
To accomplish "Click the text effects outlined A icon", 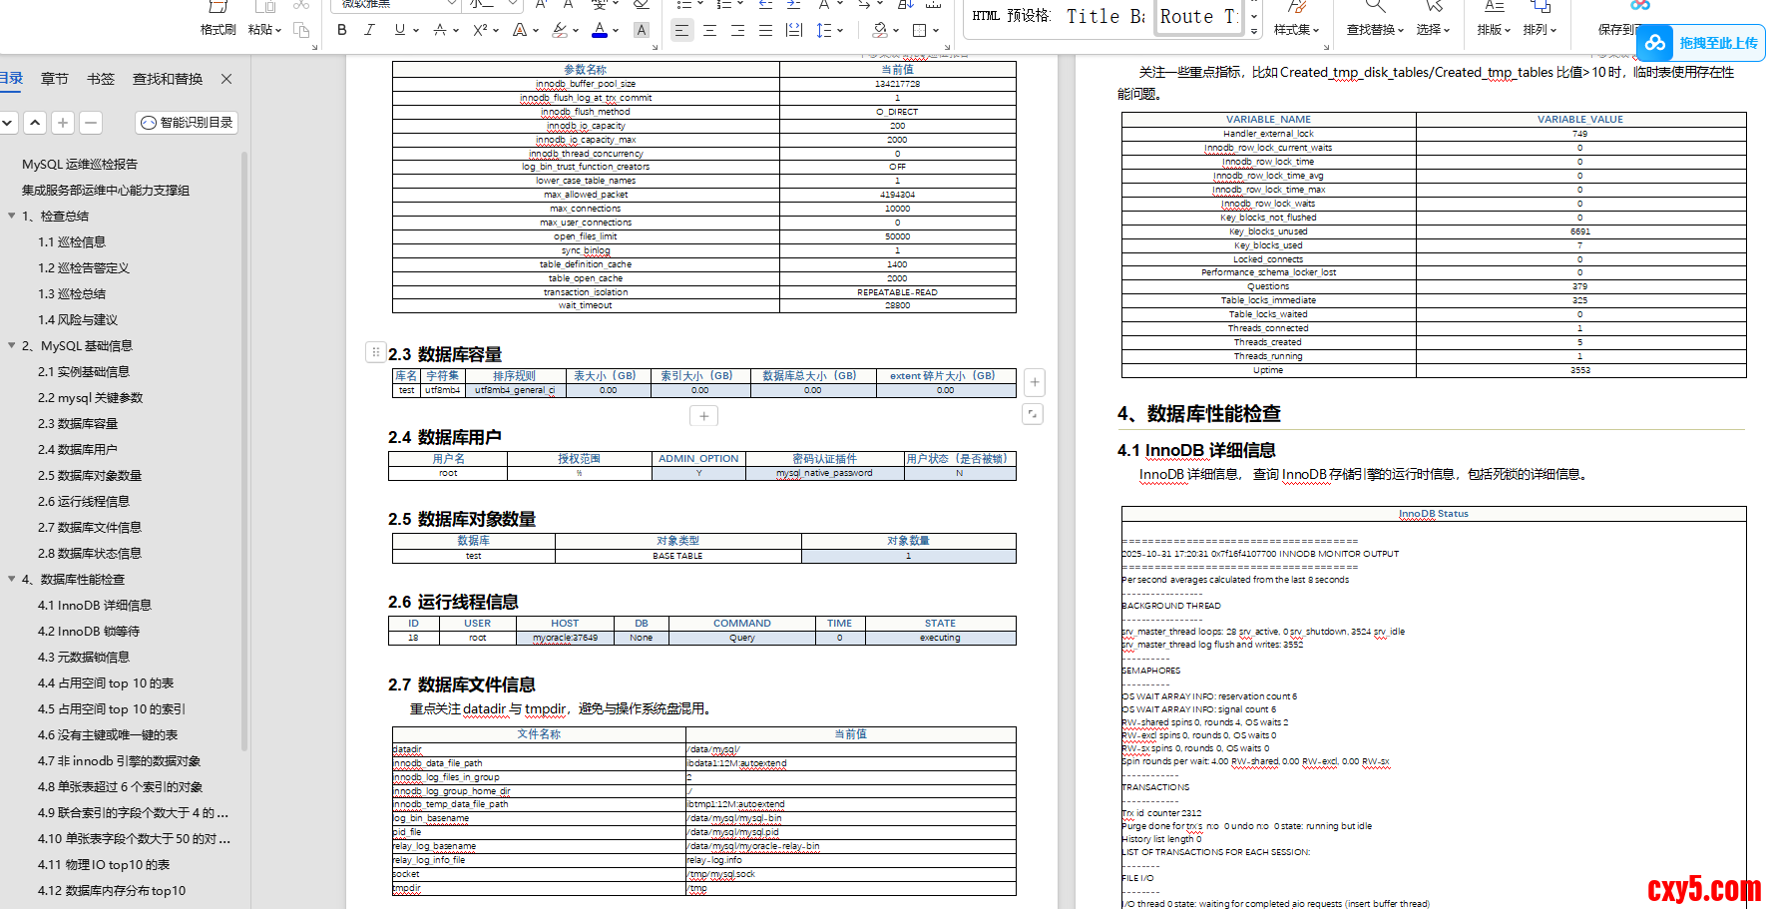I will (520, 30).
